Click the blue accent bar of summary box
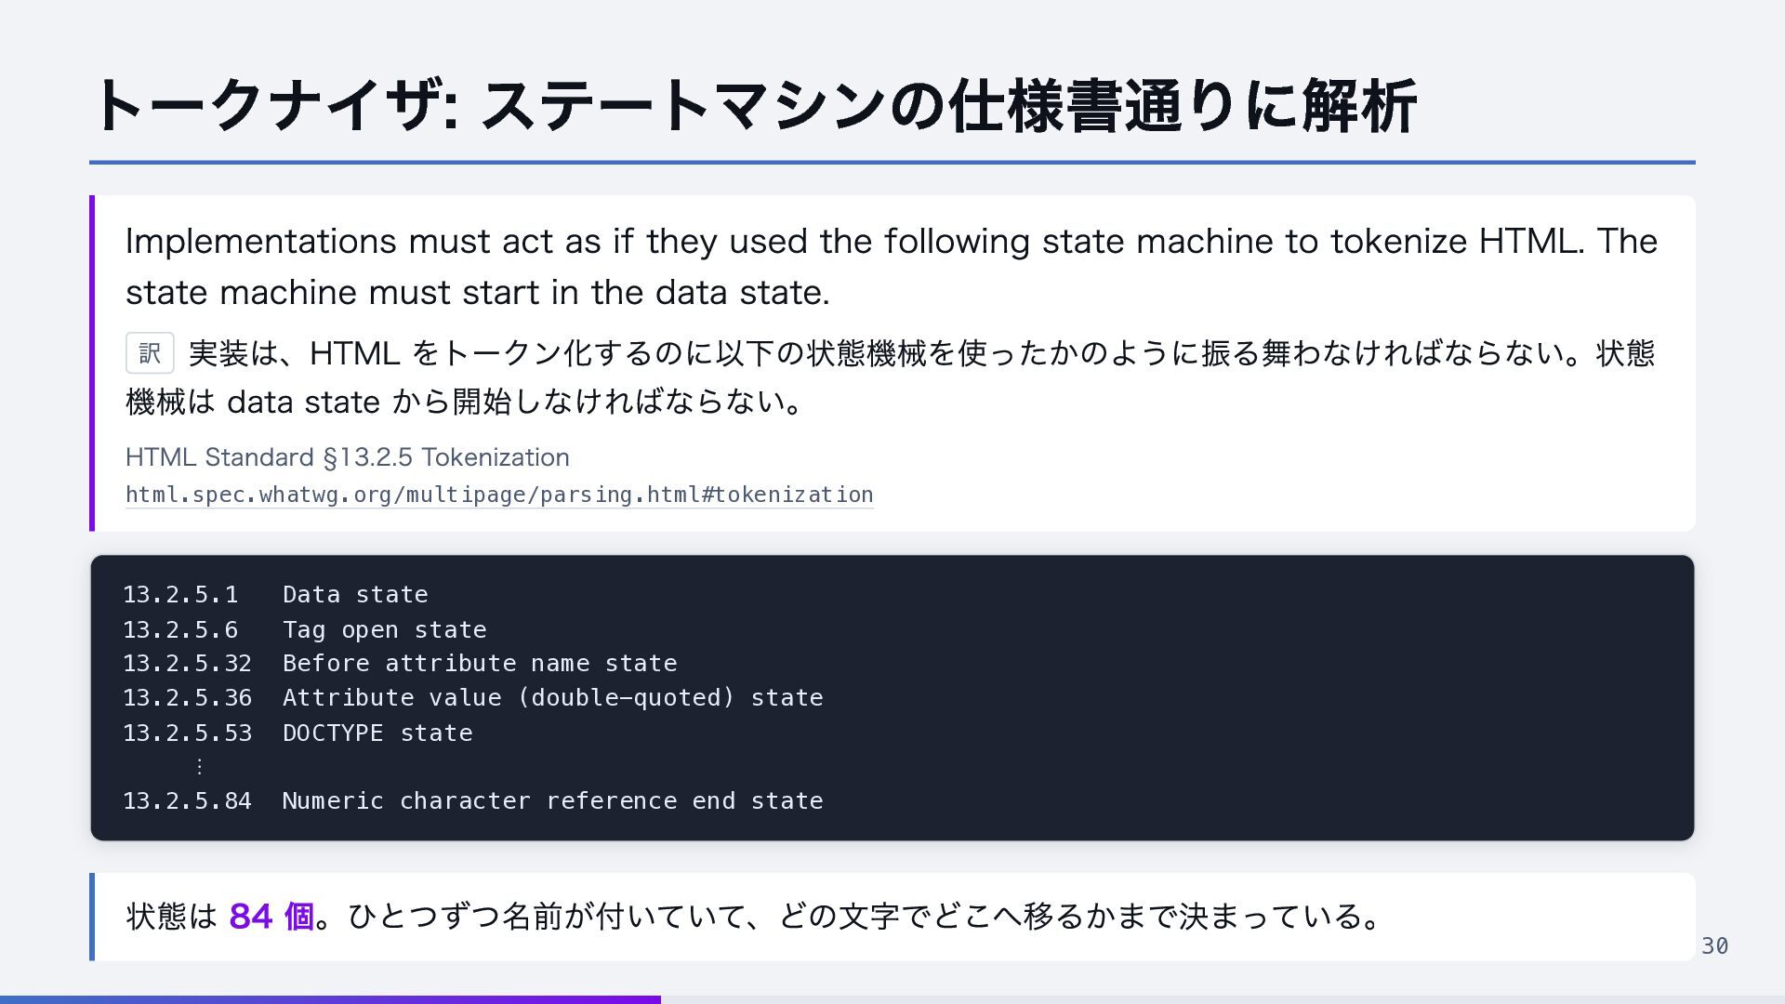1785x1004 pixels. point(92,917)
